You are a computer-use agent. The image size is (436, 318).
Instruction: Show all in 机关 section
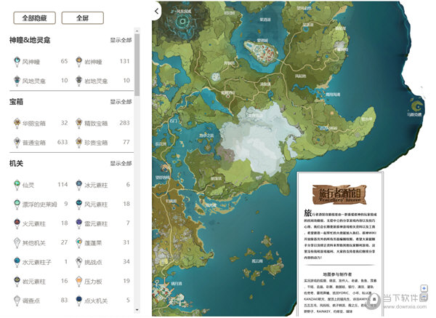(x=121, y=164)
